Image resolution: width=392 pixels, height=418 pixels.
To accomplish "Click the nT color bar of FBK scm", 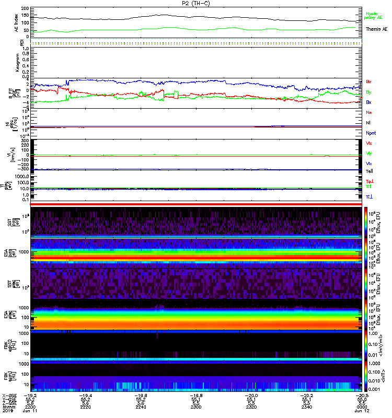I will [x=366, y=376].
